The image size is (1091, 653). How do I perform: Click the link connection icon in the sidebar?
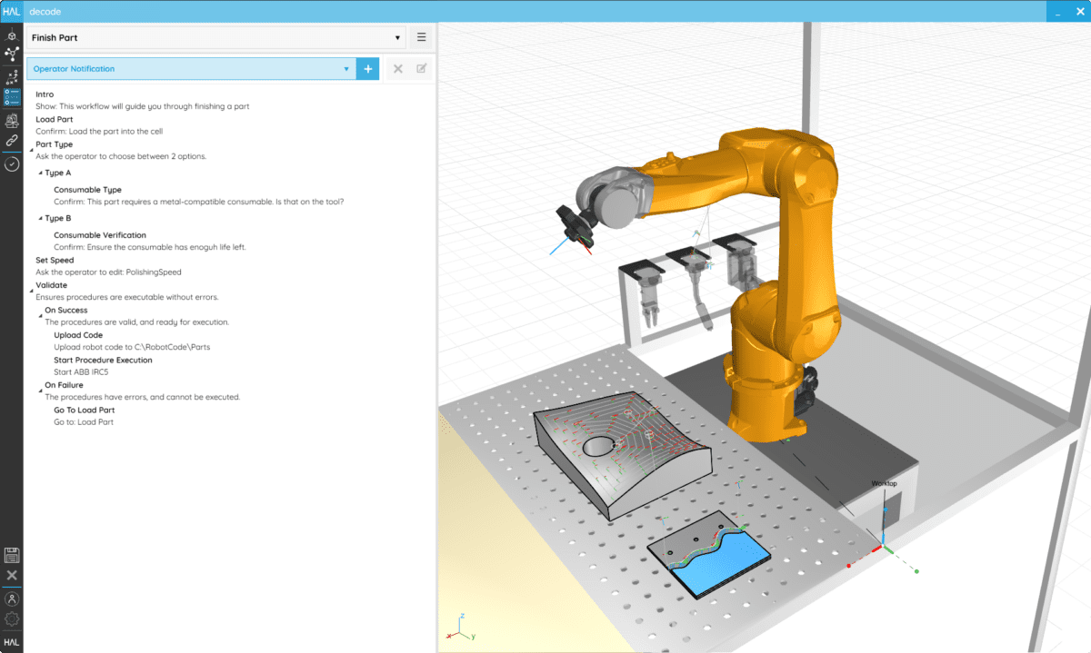(x=12, y=141)
